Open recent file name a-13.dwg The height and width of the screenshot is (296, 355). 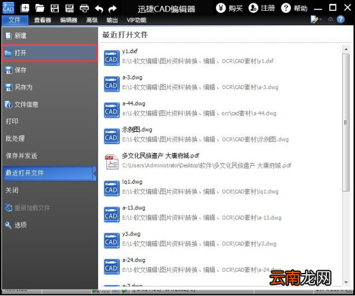(x=134, y=208)
